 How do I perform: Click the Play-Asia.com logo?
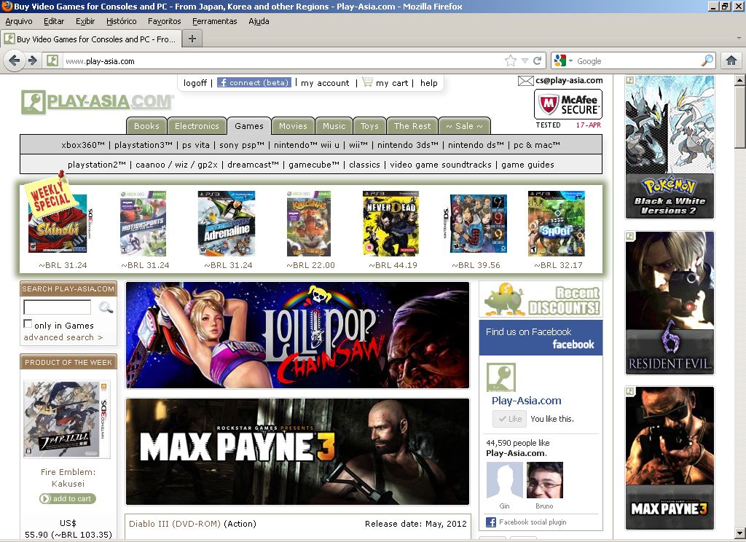pos(97,102)
